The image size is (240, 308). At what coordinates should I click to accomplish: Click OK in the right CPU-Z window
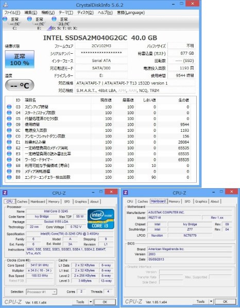pos(225,301)
